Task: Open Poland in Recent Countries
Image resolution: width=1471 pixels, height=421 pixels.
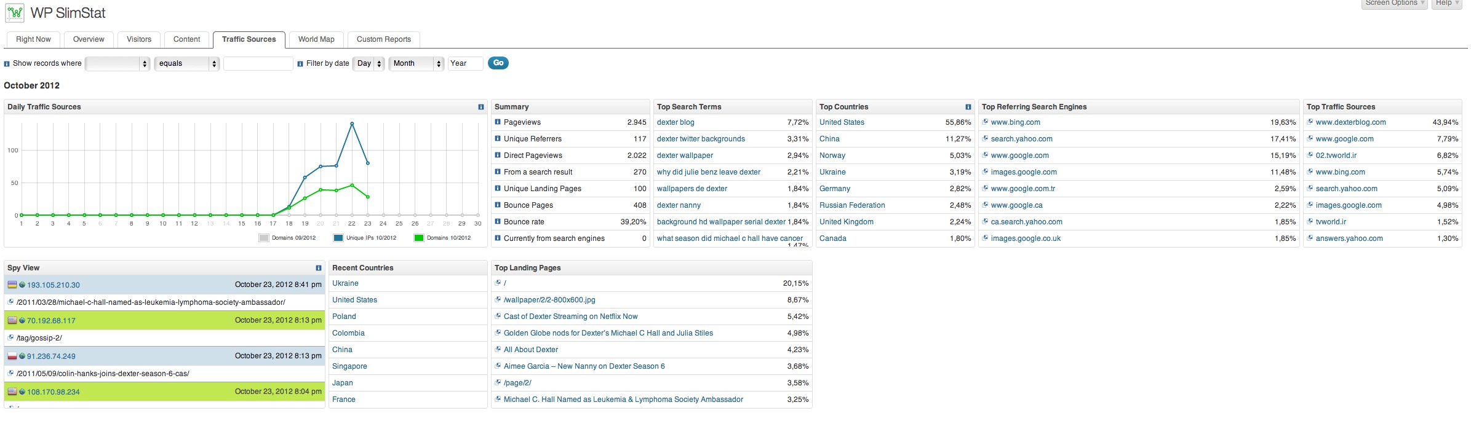Action: [x=344, y=317]
